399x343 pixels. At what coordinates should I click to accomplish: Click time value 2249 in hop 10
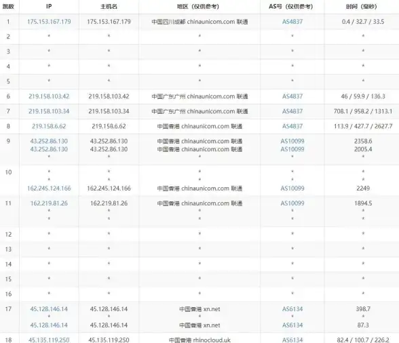coord(363,188)
